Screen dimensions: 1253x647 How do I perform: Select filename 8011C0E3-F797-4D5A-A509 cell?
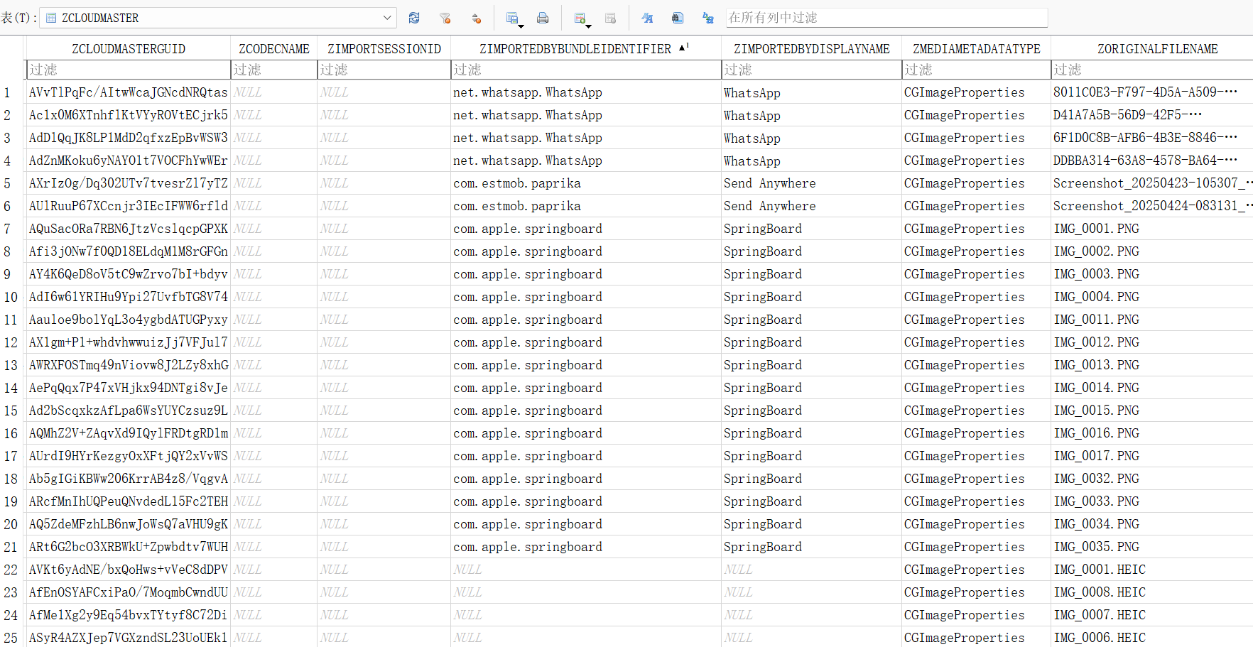pyautogui.click(x=1152, y=92)
